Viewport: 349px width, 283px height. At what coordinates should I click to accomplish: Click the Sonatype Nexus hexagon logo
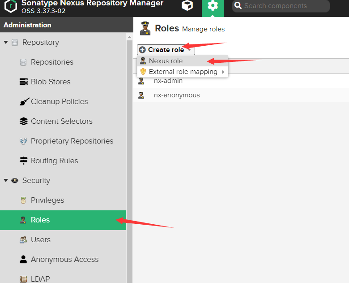point(10,6)
